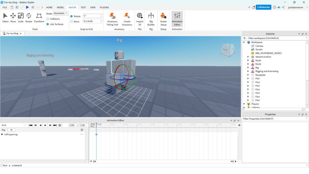The height and width of the screenshot is (174, 309).
Task: Play the animation in the editor
Action: [x=45, y=125]
